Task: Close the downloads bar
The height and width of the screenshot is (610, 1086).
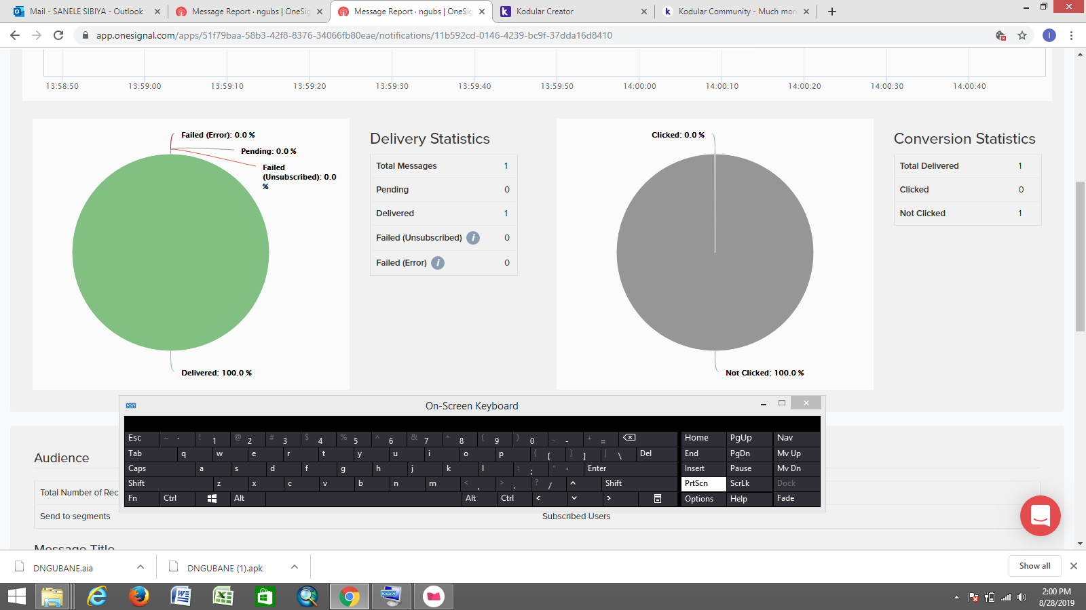Action: (x=1074, y=566)
